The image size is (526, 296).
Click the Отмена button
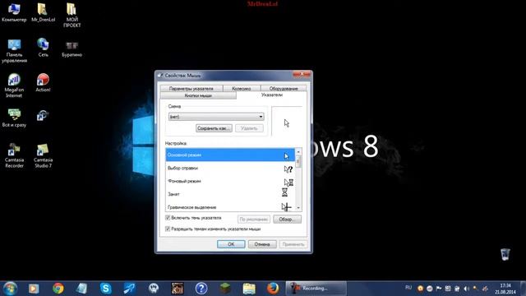262,244
